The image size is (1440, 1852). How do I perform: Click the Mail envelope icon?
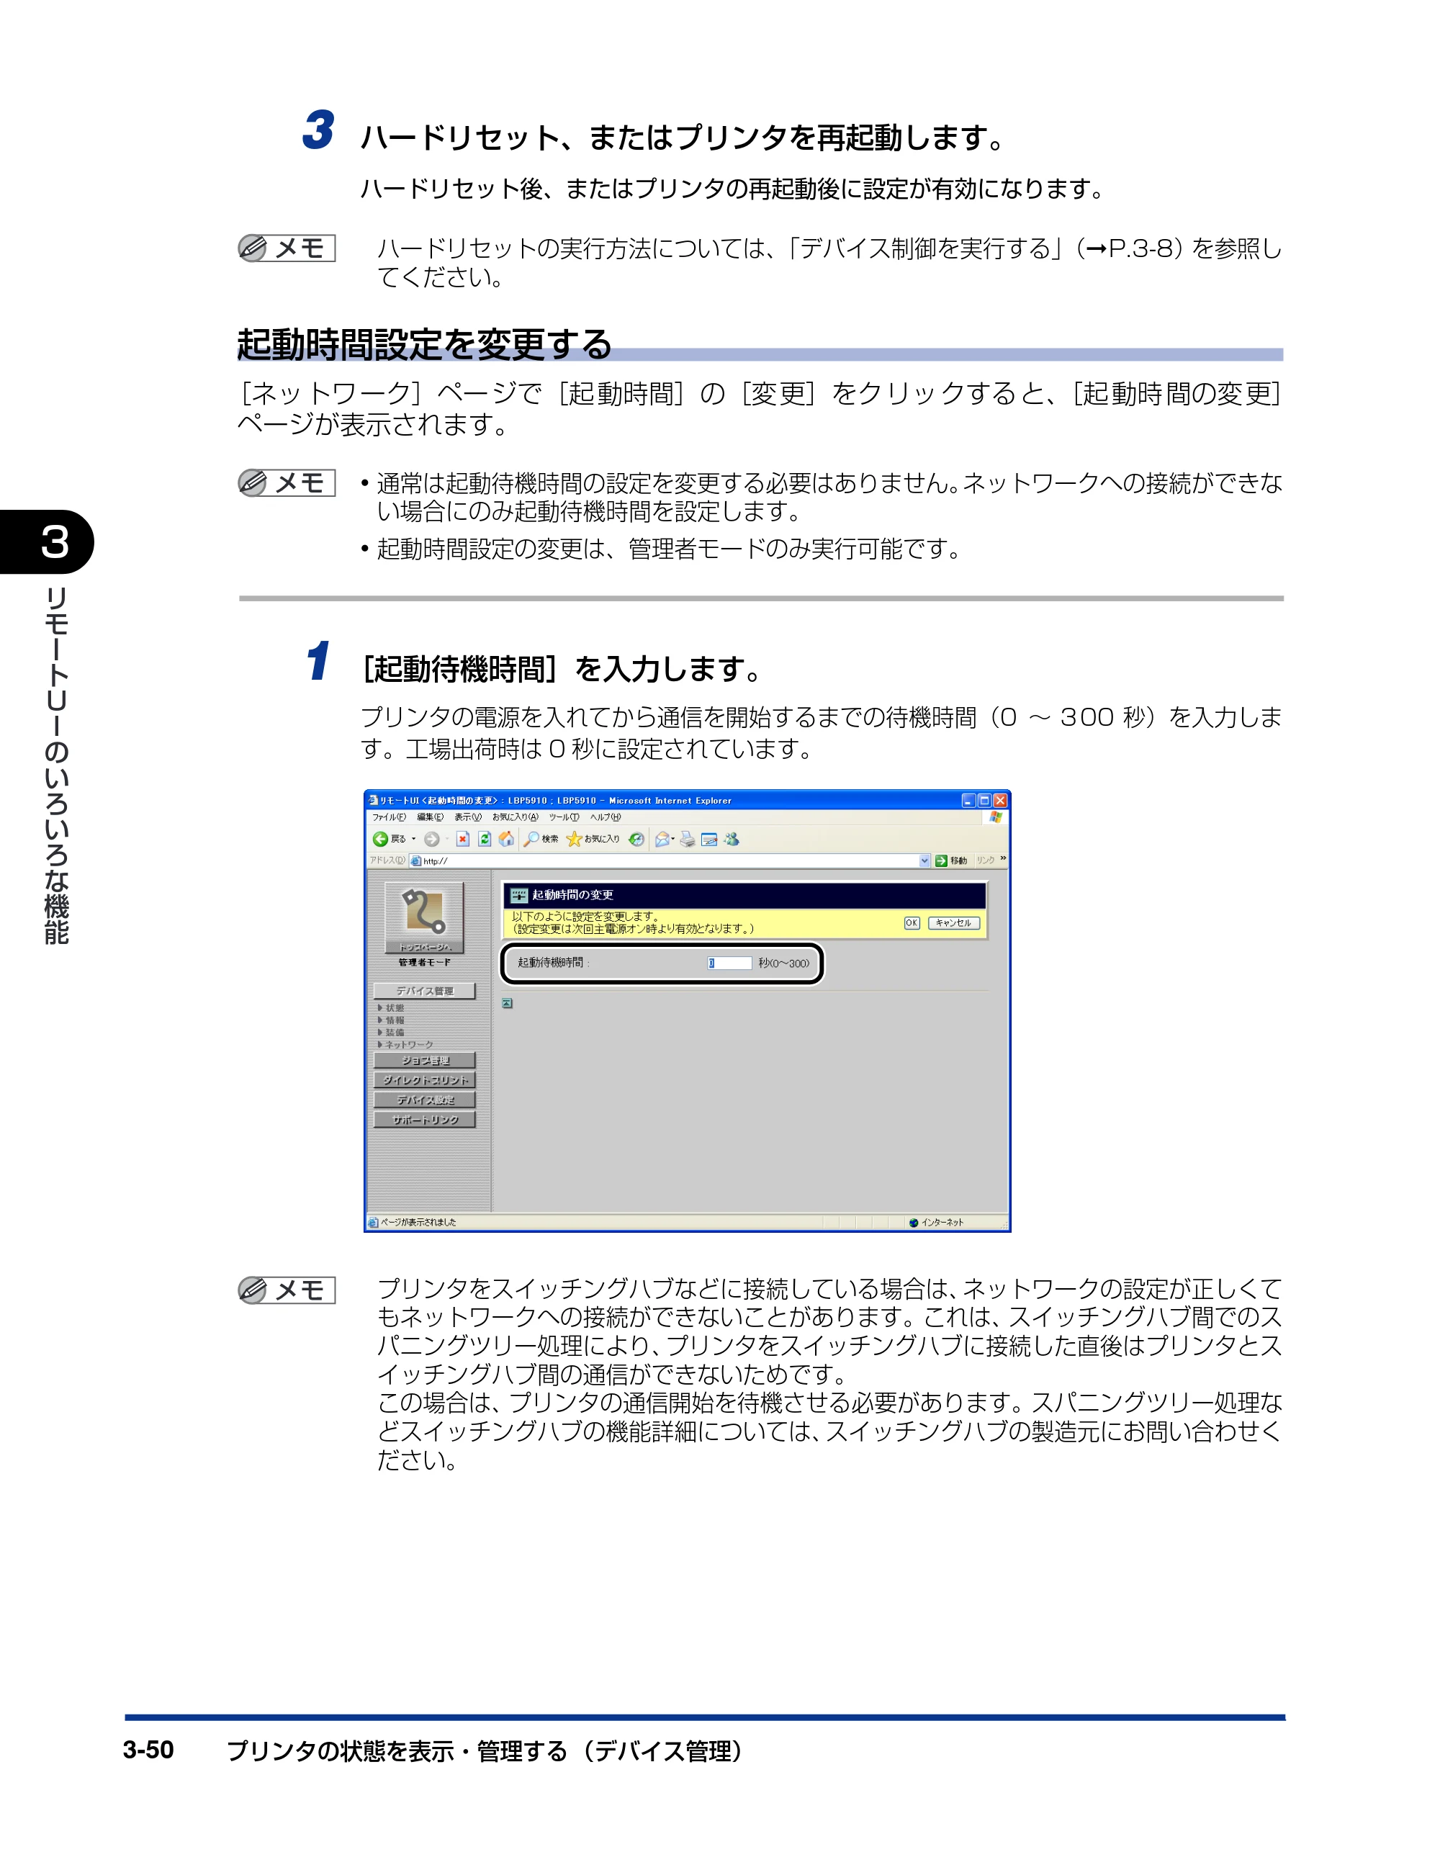(x=662, y=839)
